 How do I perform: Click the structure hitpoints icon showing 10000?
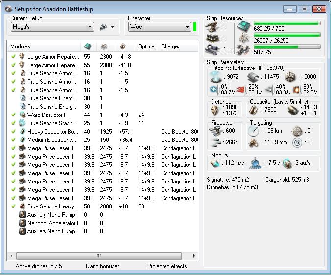coord(290,77)
